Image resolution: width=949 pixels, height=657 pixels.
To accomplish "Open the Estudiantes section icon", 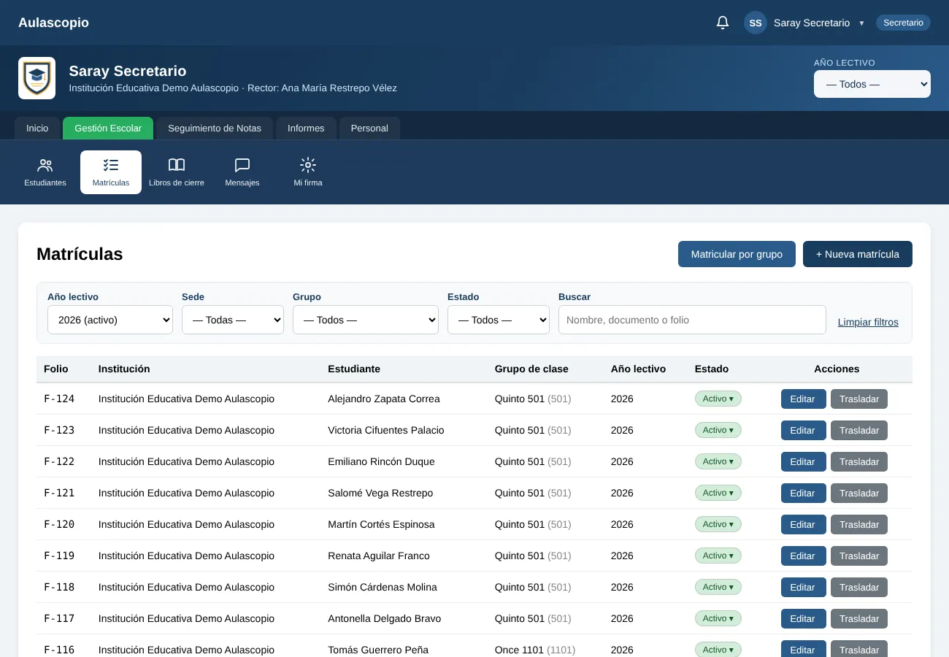I will point(45,172).
